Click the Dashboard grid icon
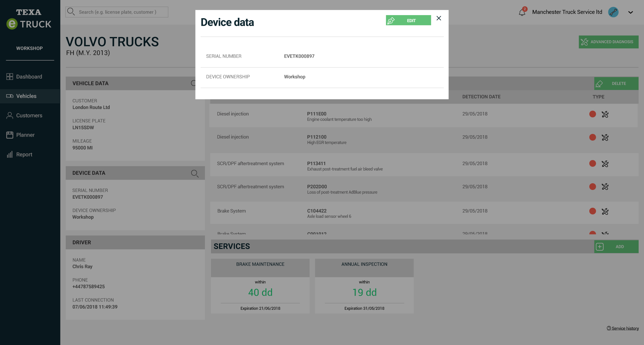 10,77
